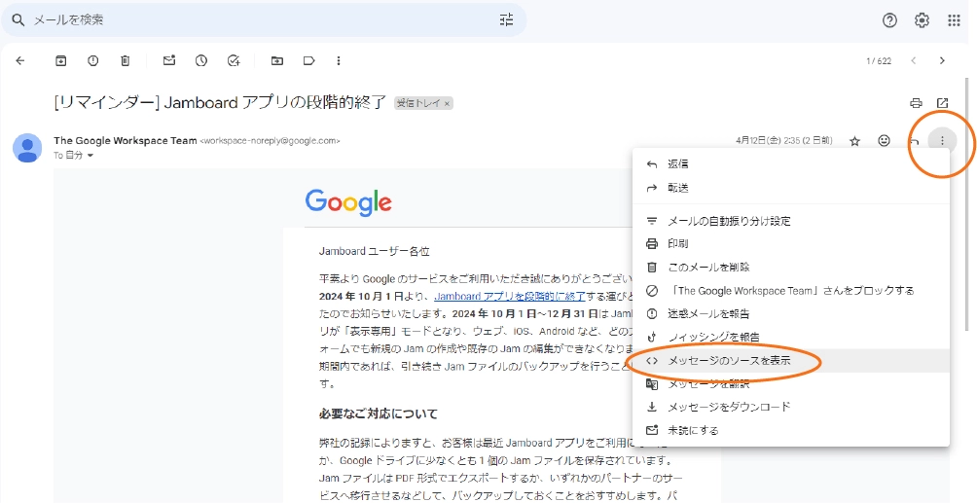This screenshot has width=977, height=503.
Task: Add an emoji reaction to the message
Action: (884, 141)
